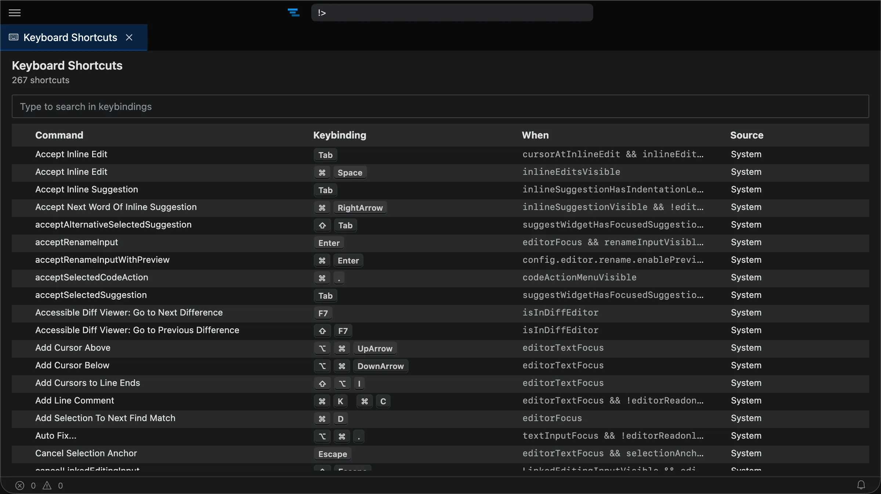Image resolution: width=881 pixels, height=494 pixels.
Task: Click the blue stacked-lines app logo
Action: click(x=293, y=13)
